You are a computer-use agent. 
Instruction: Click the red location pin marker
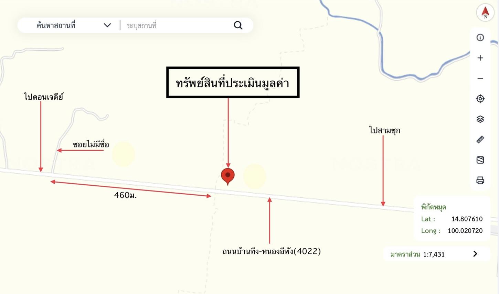(227, 176)
